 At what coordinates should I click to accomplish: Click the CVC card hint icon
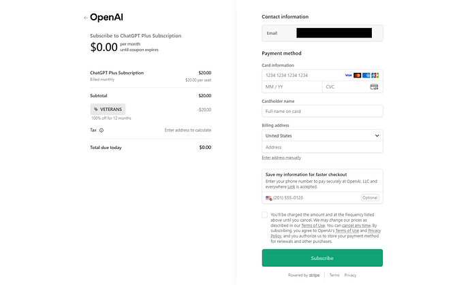tap(374, 87)
